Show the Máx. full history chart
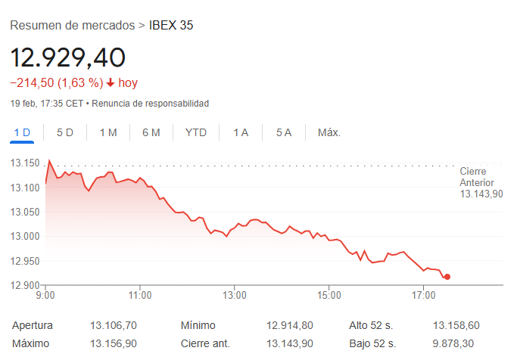 [329, 132]
